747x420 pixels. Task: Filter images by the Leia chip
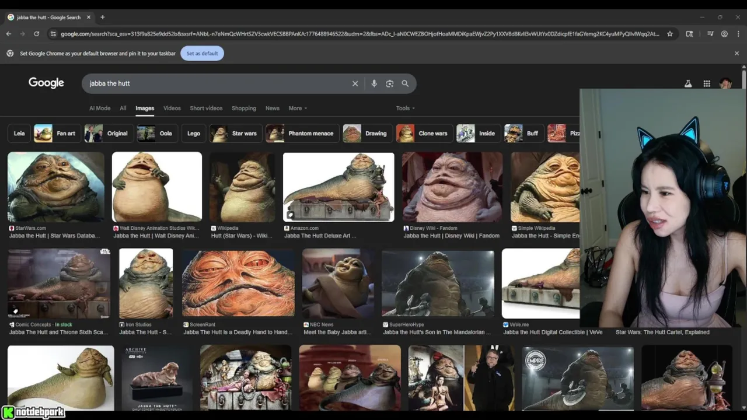click(x=19, y=133)
